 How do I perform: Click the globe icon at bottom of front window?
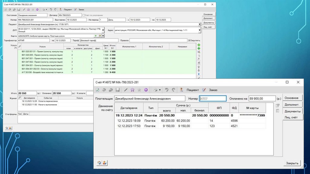pyautogui.click(x=99, y=163)
